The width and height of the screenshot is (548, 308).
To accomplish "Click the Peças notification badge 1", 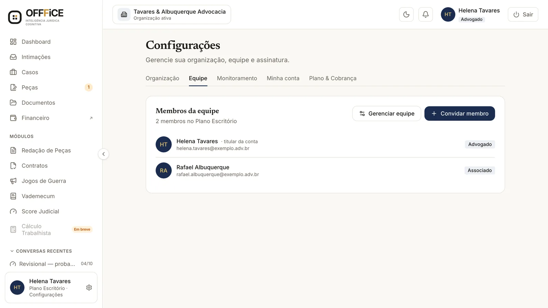I will 88,87.
